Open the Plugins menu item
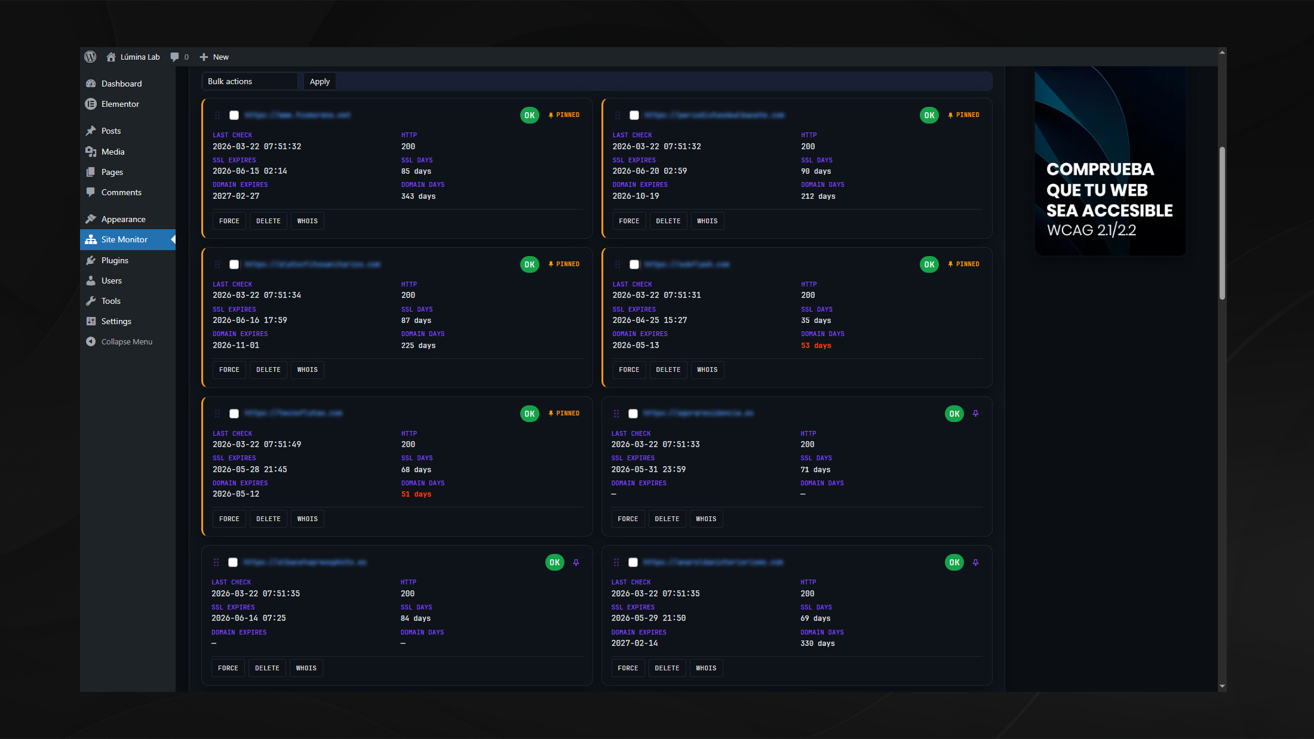This screenshot has width=1314, height=739. [x=115, y=260]
